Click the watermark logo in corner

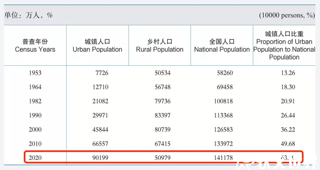click(x=277, y=163)
